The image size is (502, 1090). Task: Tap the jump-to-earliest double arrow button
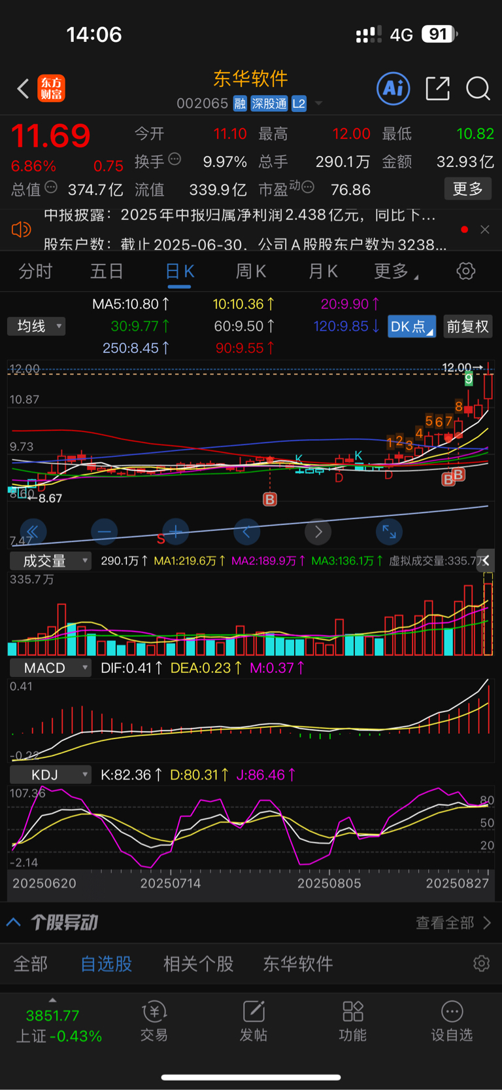[x=33, y=532]
